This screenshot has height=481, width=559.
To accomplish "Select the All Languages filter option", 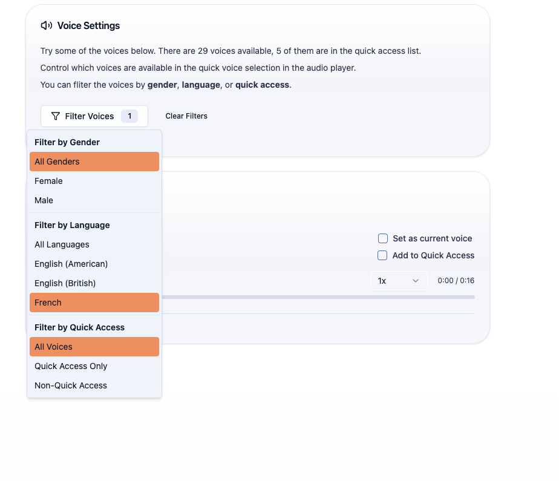I will (x=94, y=244).
